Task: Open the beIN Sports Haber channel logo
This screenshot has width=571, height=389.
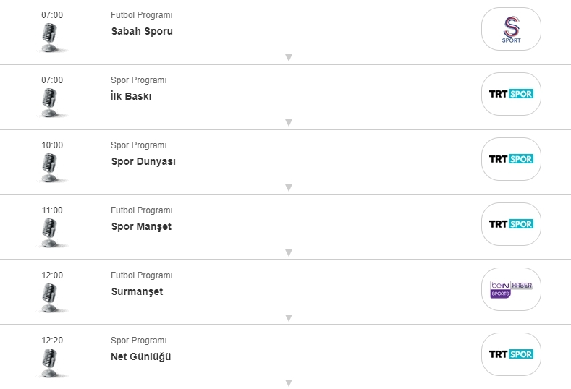Action: tap(511, 289)
